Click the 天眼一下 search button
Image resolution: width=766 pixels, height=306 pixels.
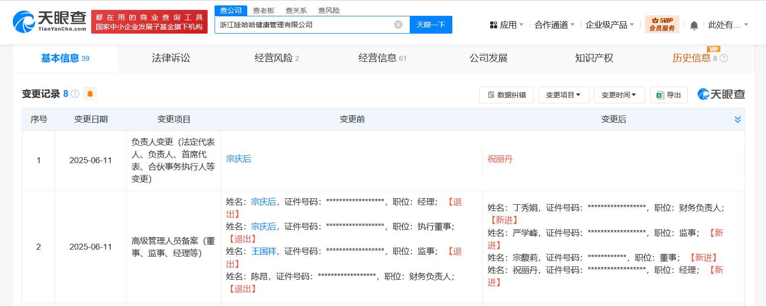tap(431, 25)
